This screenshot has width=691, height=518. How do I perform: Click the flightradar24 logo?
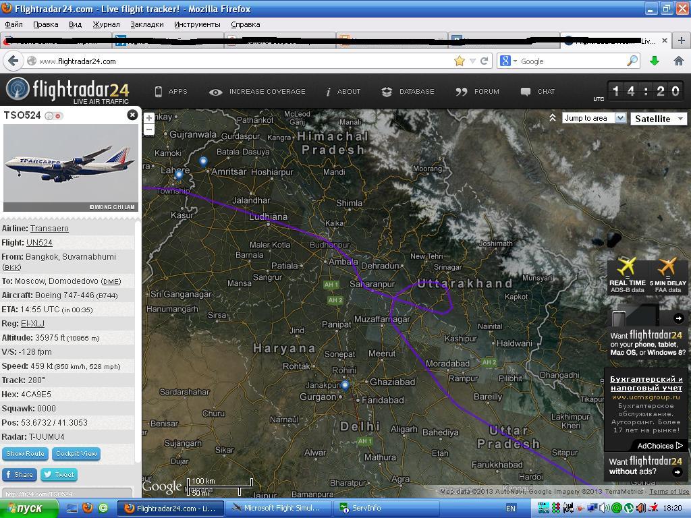click(x=67, y=90)
